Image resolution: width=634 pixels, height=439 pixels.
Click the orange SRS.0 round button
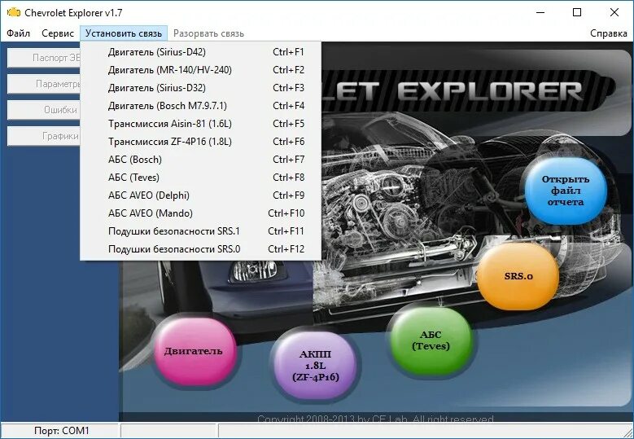(518, 276)
